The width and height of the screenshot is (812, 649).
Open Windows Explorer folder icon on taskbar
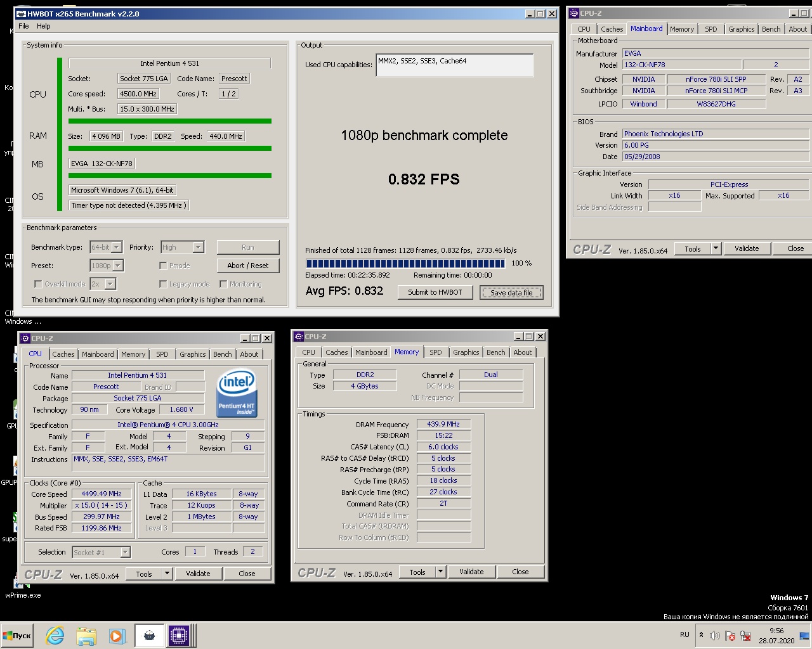[86, 636]
